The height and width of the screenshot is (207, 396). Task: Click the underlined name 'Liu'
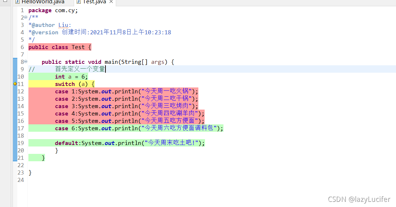tap(63, 25)
